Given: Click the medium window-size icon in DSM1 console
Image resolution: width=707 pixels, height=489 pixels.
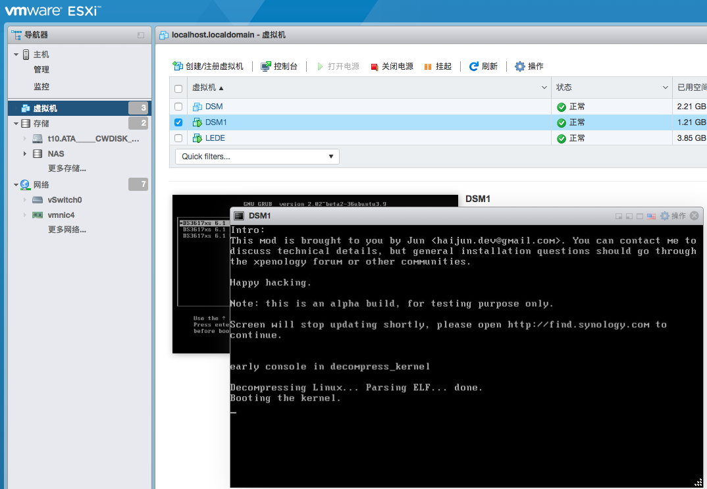Looking at the screenshot, I should click(629, 217).
